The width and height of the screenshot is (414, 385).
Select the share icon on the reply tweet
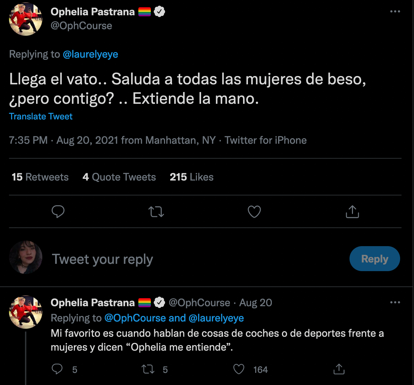(x=339, y=369)
